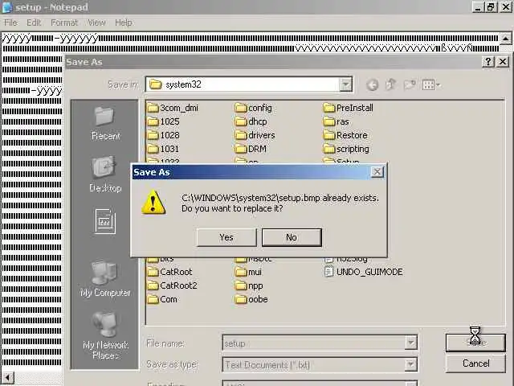Image resolution: width=514 pixels, height=386 pixels.
Task: Select the UNDO_GUIMODE text file
Action: (363, 272)
